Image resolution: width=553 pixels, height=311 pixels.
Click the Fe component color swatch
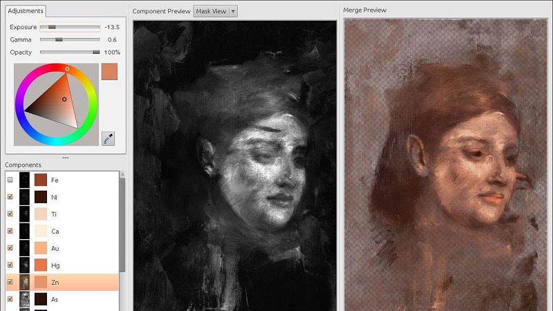(x=41, y=180)
